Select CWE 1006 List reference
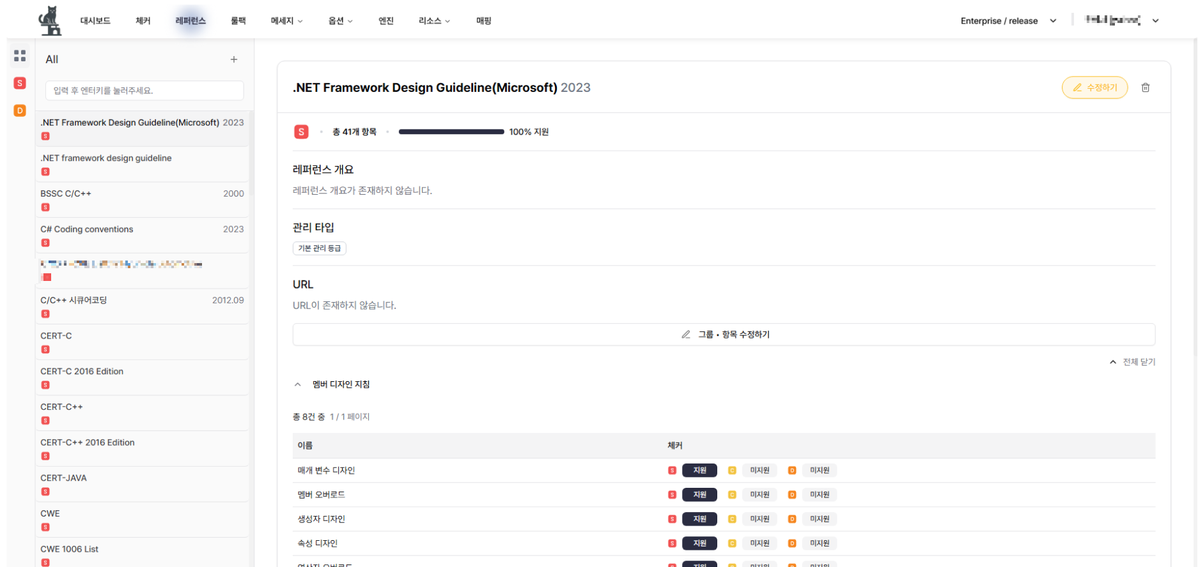This screenshot has width=1198, height=567. [x=142, y=553]
